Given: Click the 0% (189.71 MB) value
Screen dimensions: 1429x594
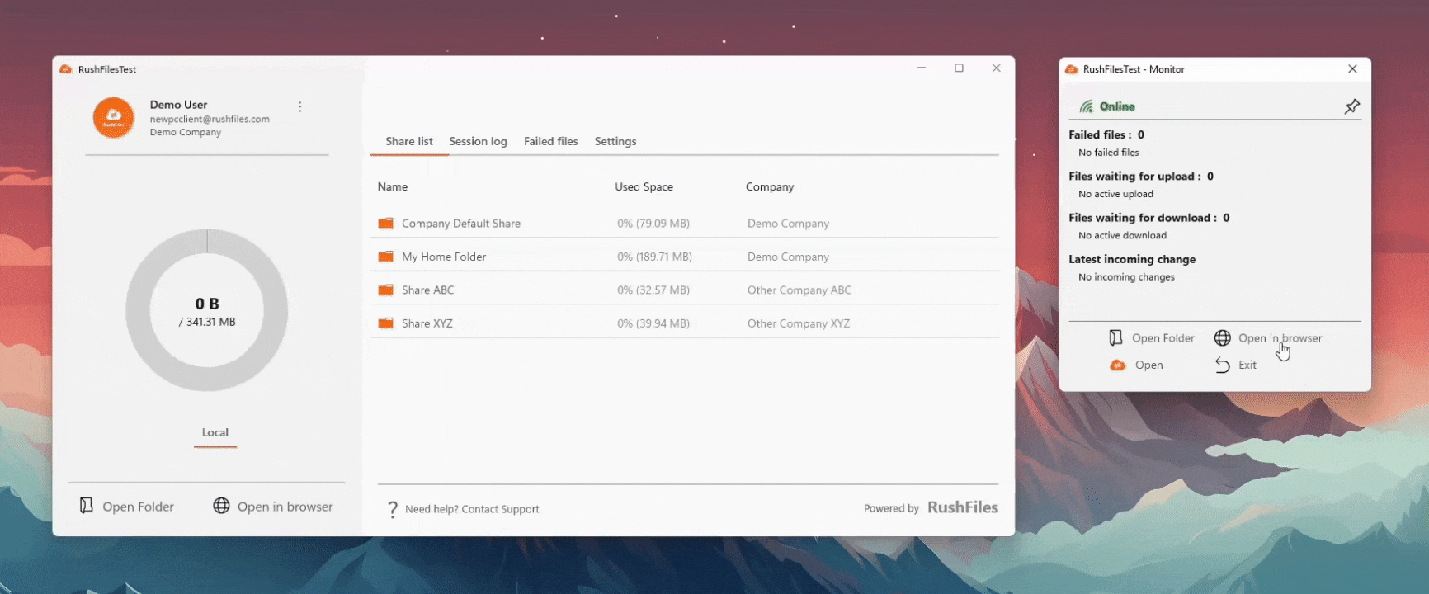Looking at the screenshot, I should tap(655, 257).
